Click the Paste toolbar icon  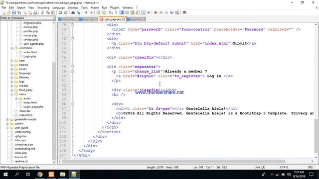(x=53, y=12)
